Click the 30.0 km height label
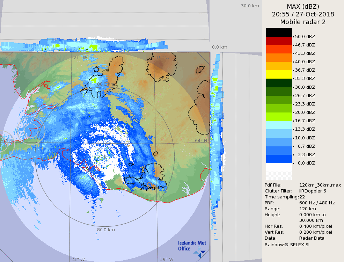Viewport: 344px width, 262px height. click(250, 6)
